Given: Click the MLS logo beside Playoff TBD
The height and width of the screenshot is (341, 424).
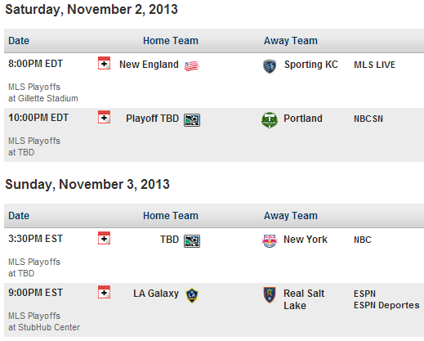Looking at the screenshot, I should [192, 120].
